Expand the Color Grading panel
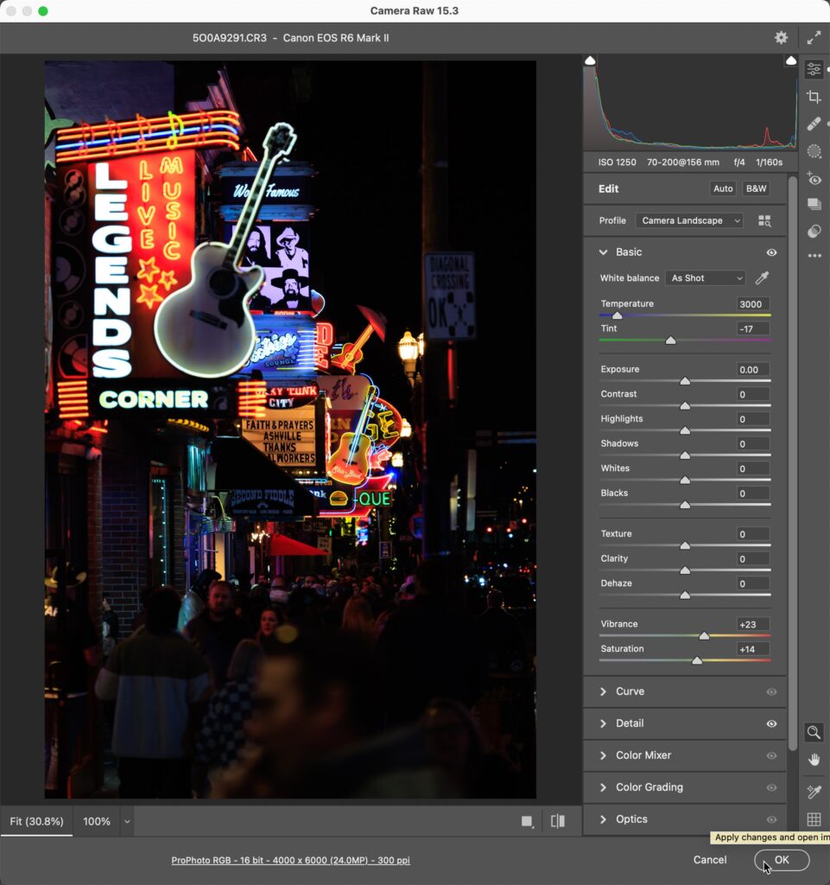 pyautogui.click(x=604, y=787)
